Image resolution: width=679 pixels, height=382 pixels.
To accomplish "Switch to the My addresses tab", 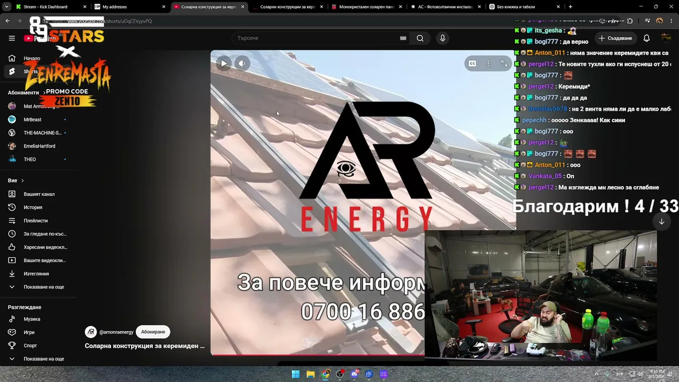I will pyautogui.click(x=129, y=7).
